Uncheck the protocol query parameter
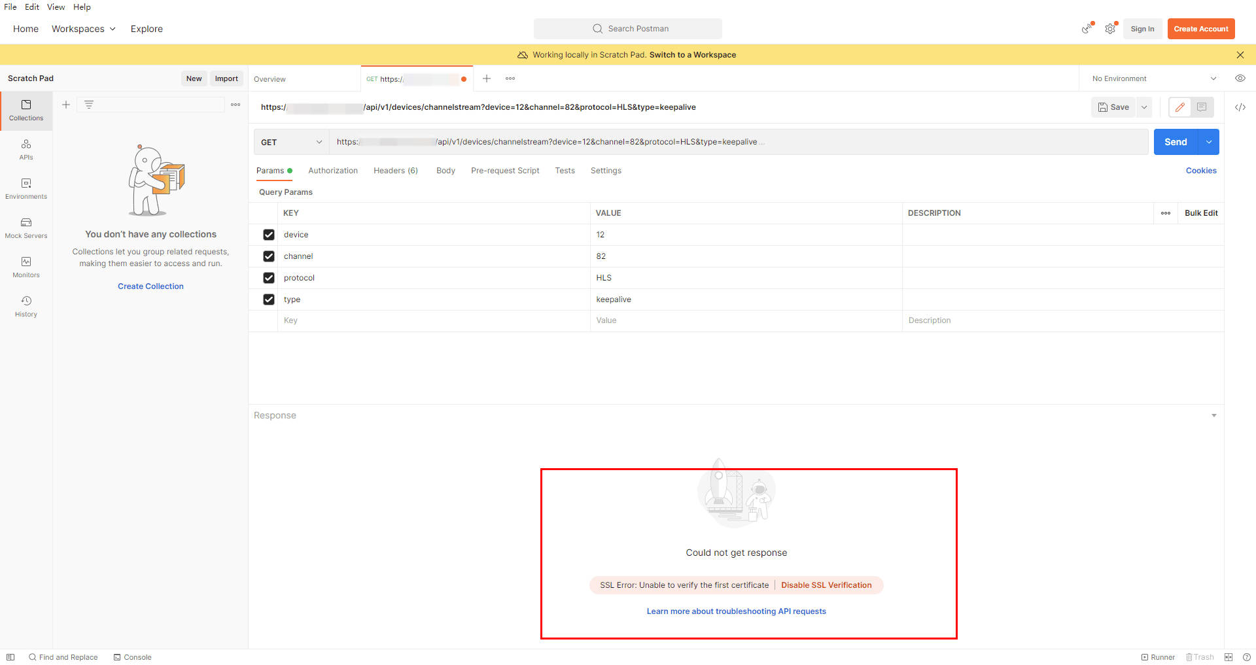The width and height of the screenshot is (1256, 665). click(x=269, y=278)
